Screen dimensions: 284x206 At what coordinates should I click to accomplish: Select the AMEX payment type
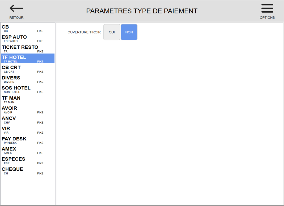(x=28, y=150)
